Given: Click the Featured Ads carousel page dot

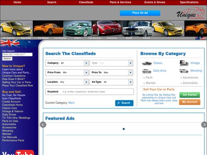Looking at the screenshot, I should pyautogui.click(x=124, y=129).
